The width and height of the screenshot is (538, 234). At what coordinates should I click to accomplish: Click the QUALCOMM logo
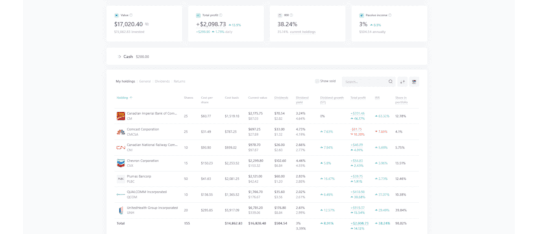point(121,194)
